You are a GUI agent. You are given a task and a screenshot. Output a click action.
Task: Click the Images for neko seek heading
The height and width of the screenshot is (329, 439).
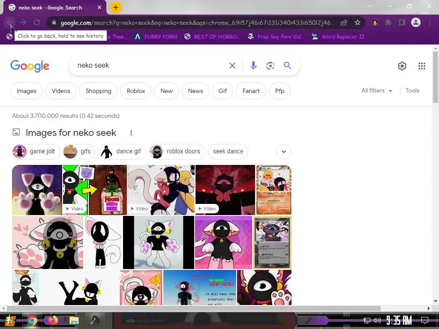[x=71, y=133]
